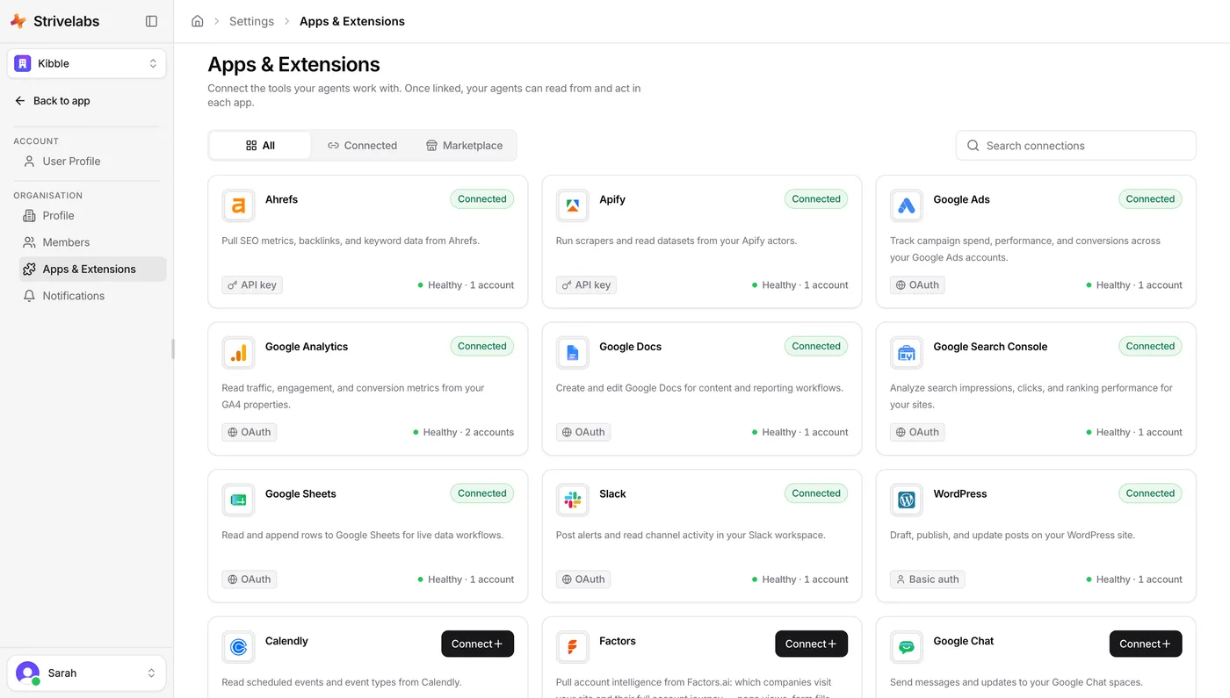
Task: Focus the Search connections field
Action: [1075, 146]
